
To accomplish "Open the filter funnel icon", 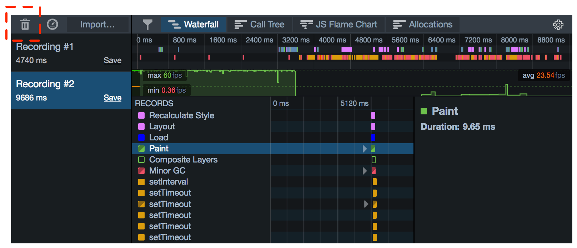I will (147, 25).
